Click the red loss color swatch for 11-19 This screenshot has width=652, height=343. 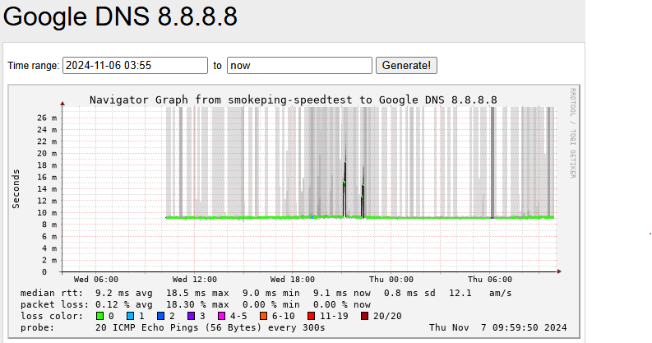pyautogui.click(x=311, y=316)
